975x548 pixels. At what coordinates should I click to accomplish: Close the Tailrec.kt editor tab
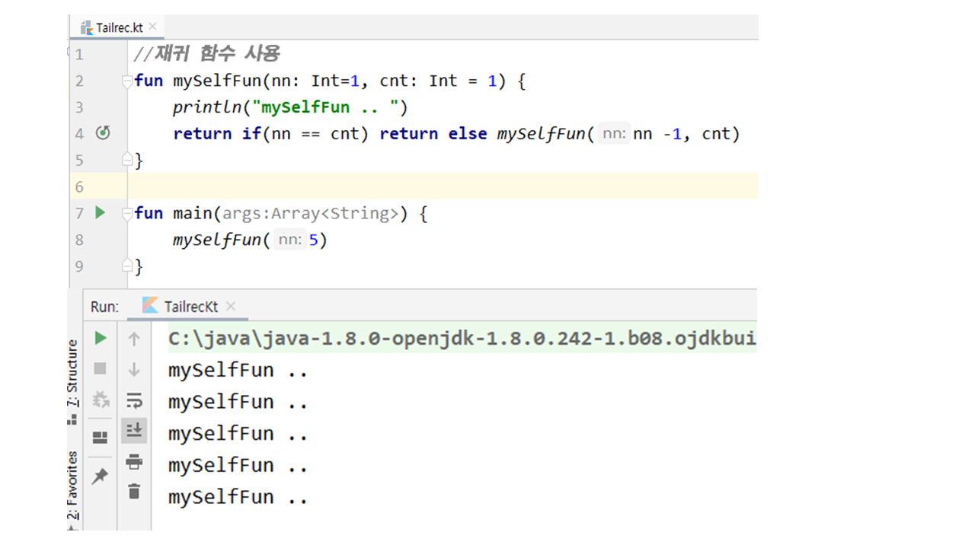tap(152, 27)
